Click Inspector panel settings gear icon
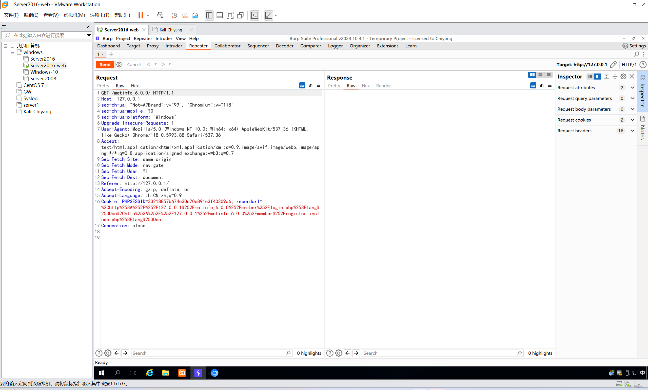 [623, 77]
